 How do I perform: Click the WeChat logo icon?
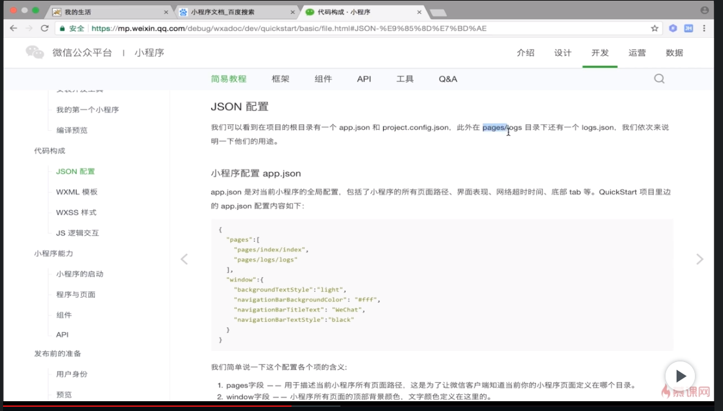coord(35,52)
